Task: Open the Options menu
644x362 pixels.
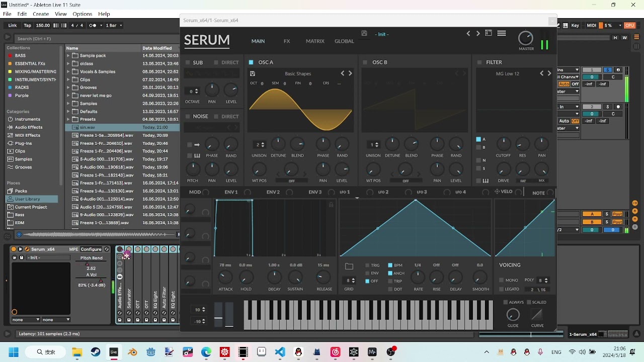Action: pos(83,14)
